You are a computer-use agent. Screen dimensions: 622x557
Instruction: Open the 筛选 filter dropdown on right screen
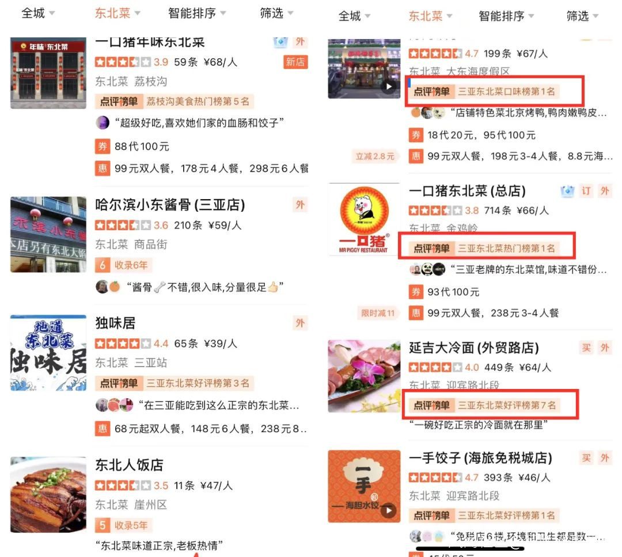click(x=582, y=16)
